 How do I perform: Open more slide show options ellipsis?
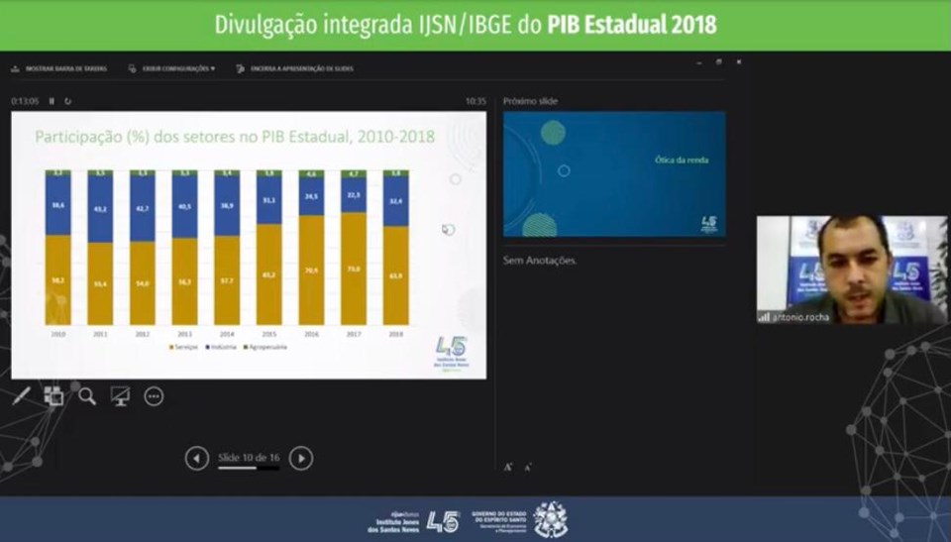154,396
